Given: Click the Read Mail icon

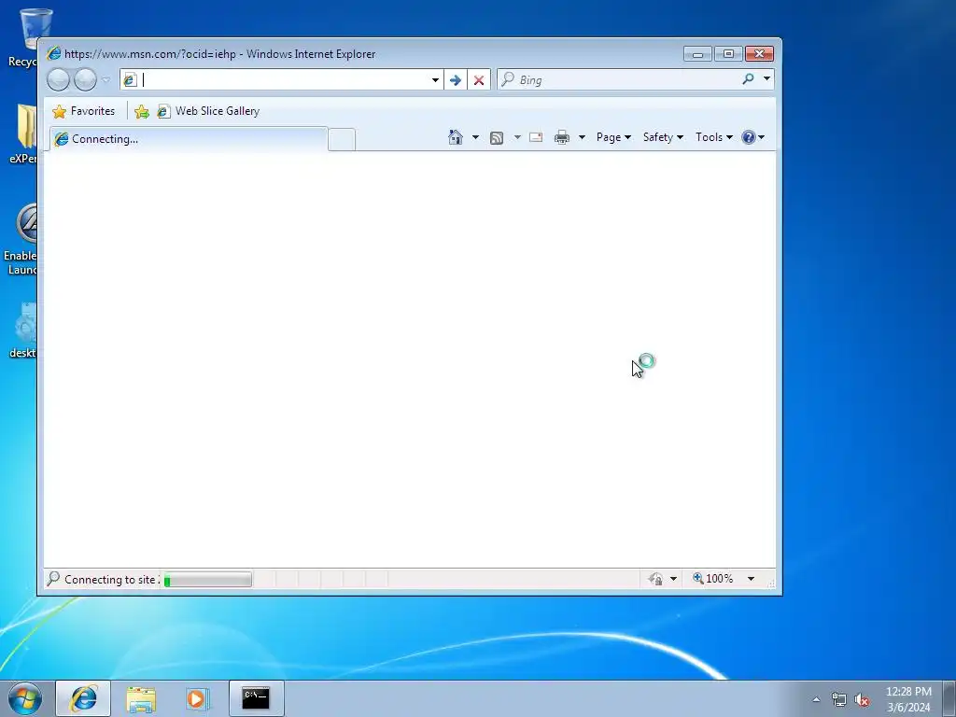Looking at the screenshot, I should tap(536, 137).
